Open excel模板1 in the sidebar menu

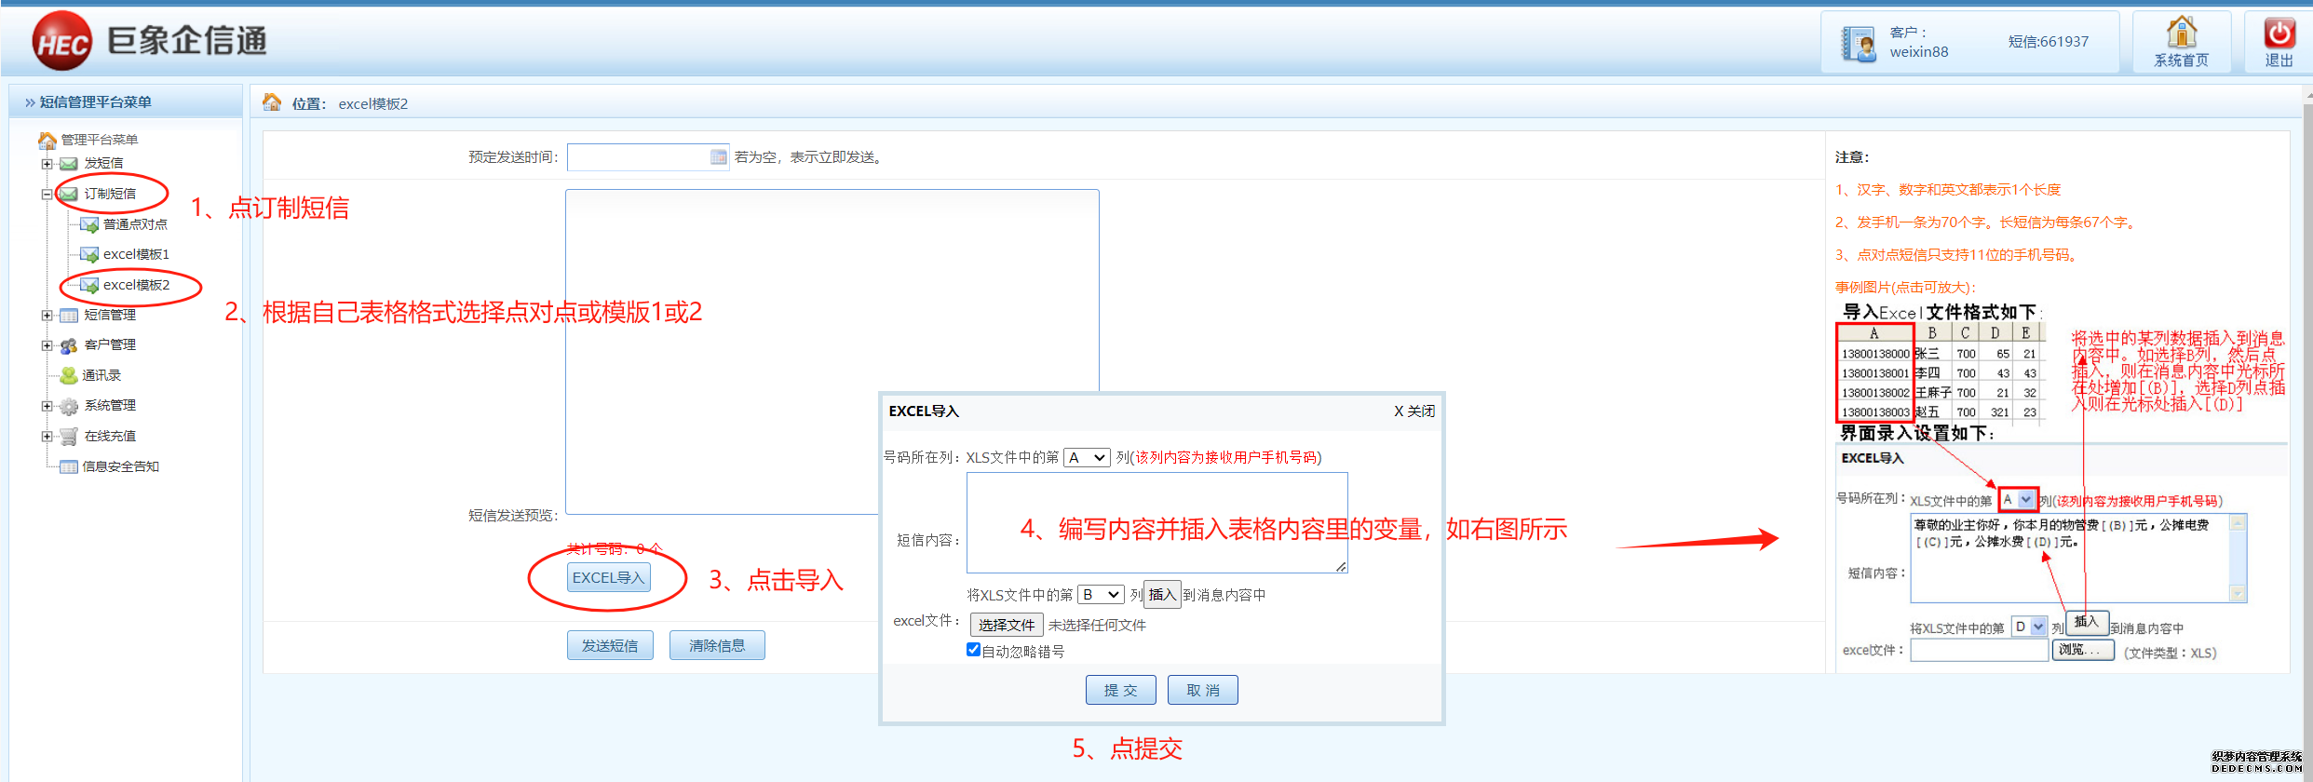[x=136, y=254]
